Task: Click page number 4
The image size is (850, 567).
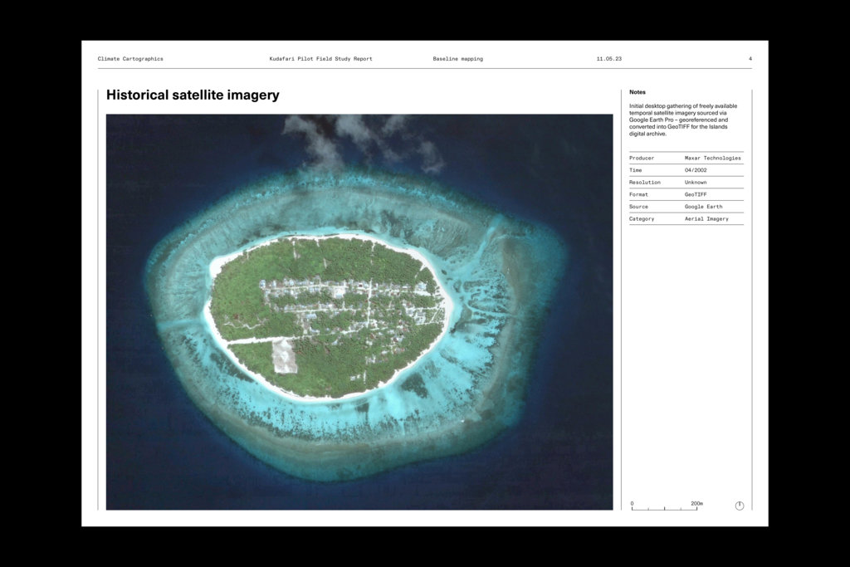Action: coord(750,59)
